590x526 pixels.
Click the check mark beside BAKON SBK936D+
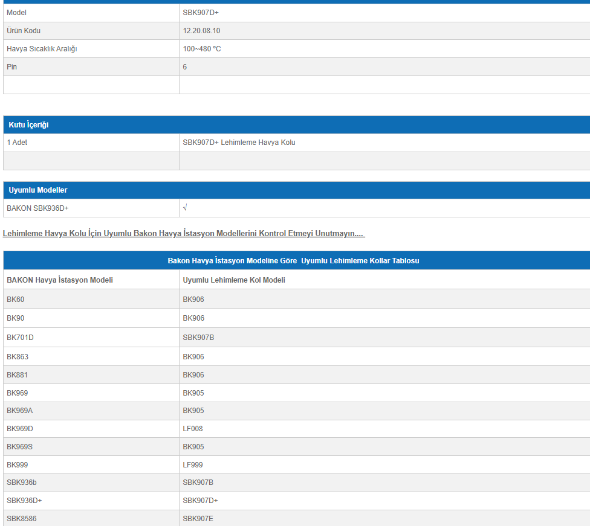185,208
